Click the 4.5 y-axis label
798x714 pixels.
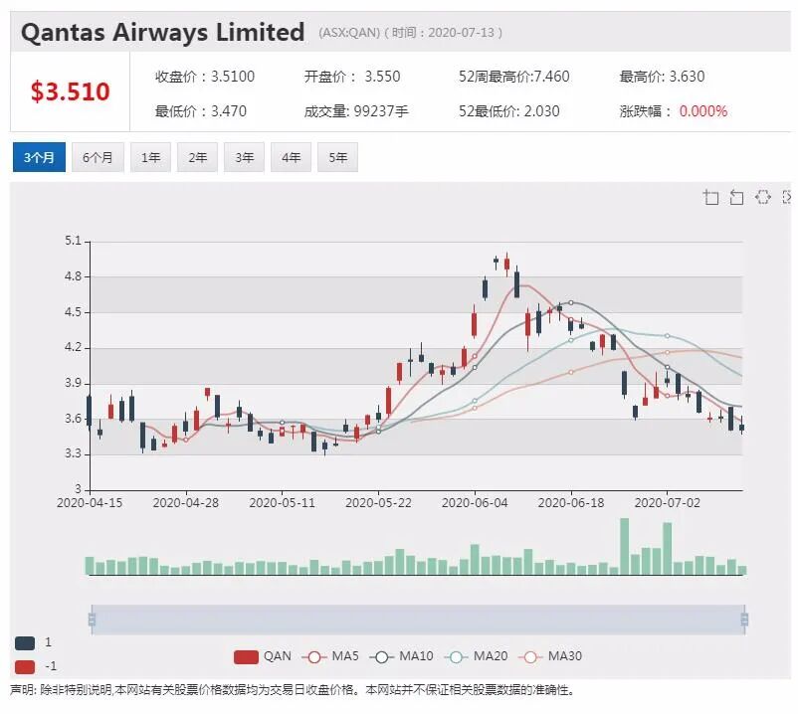(x=73, y=311)
